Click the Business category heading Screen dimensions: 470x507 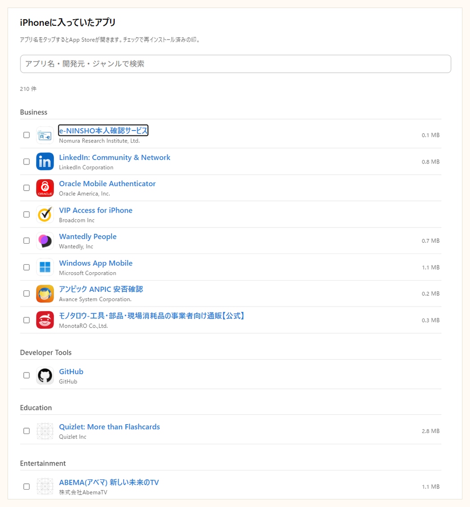point(33,112)
